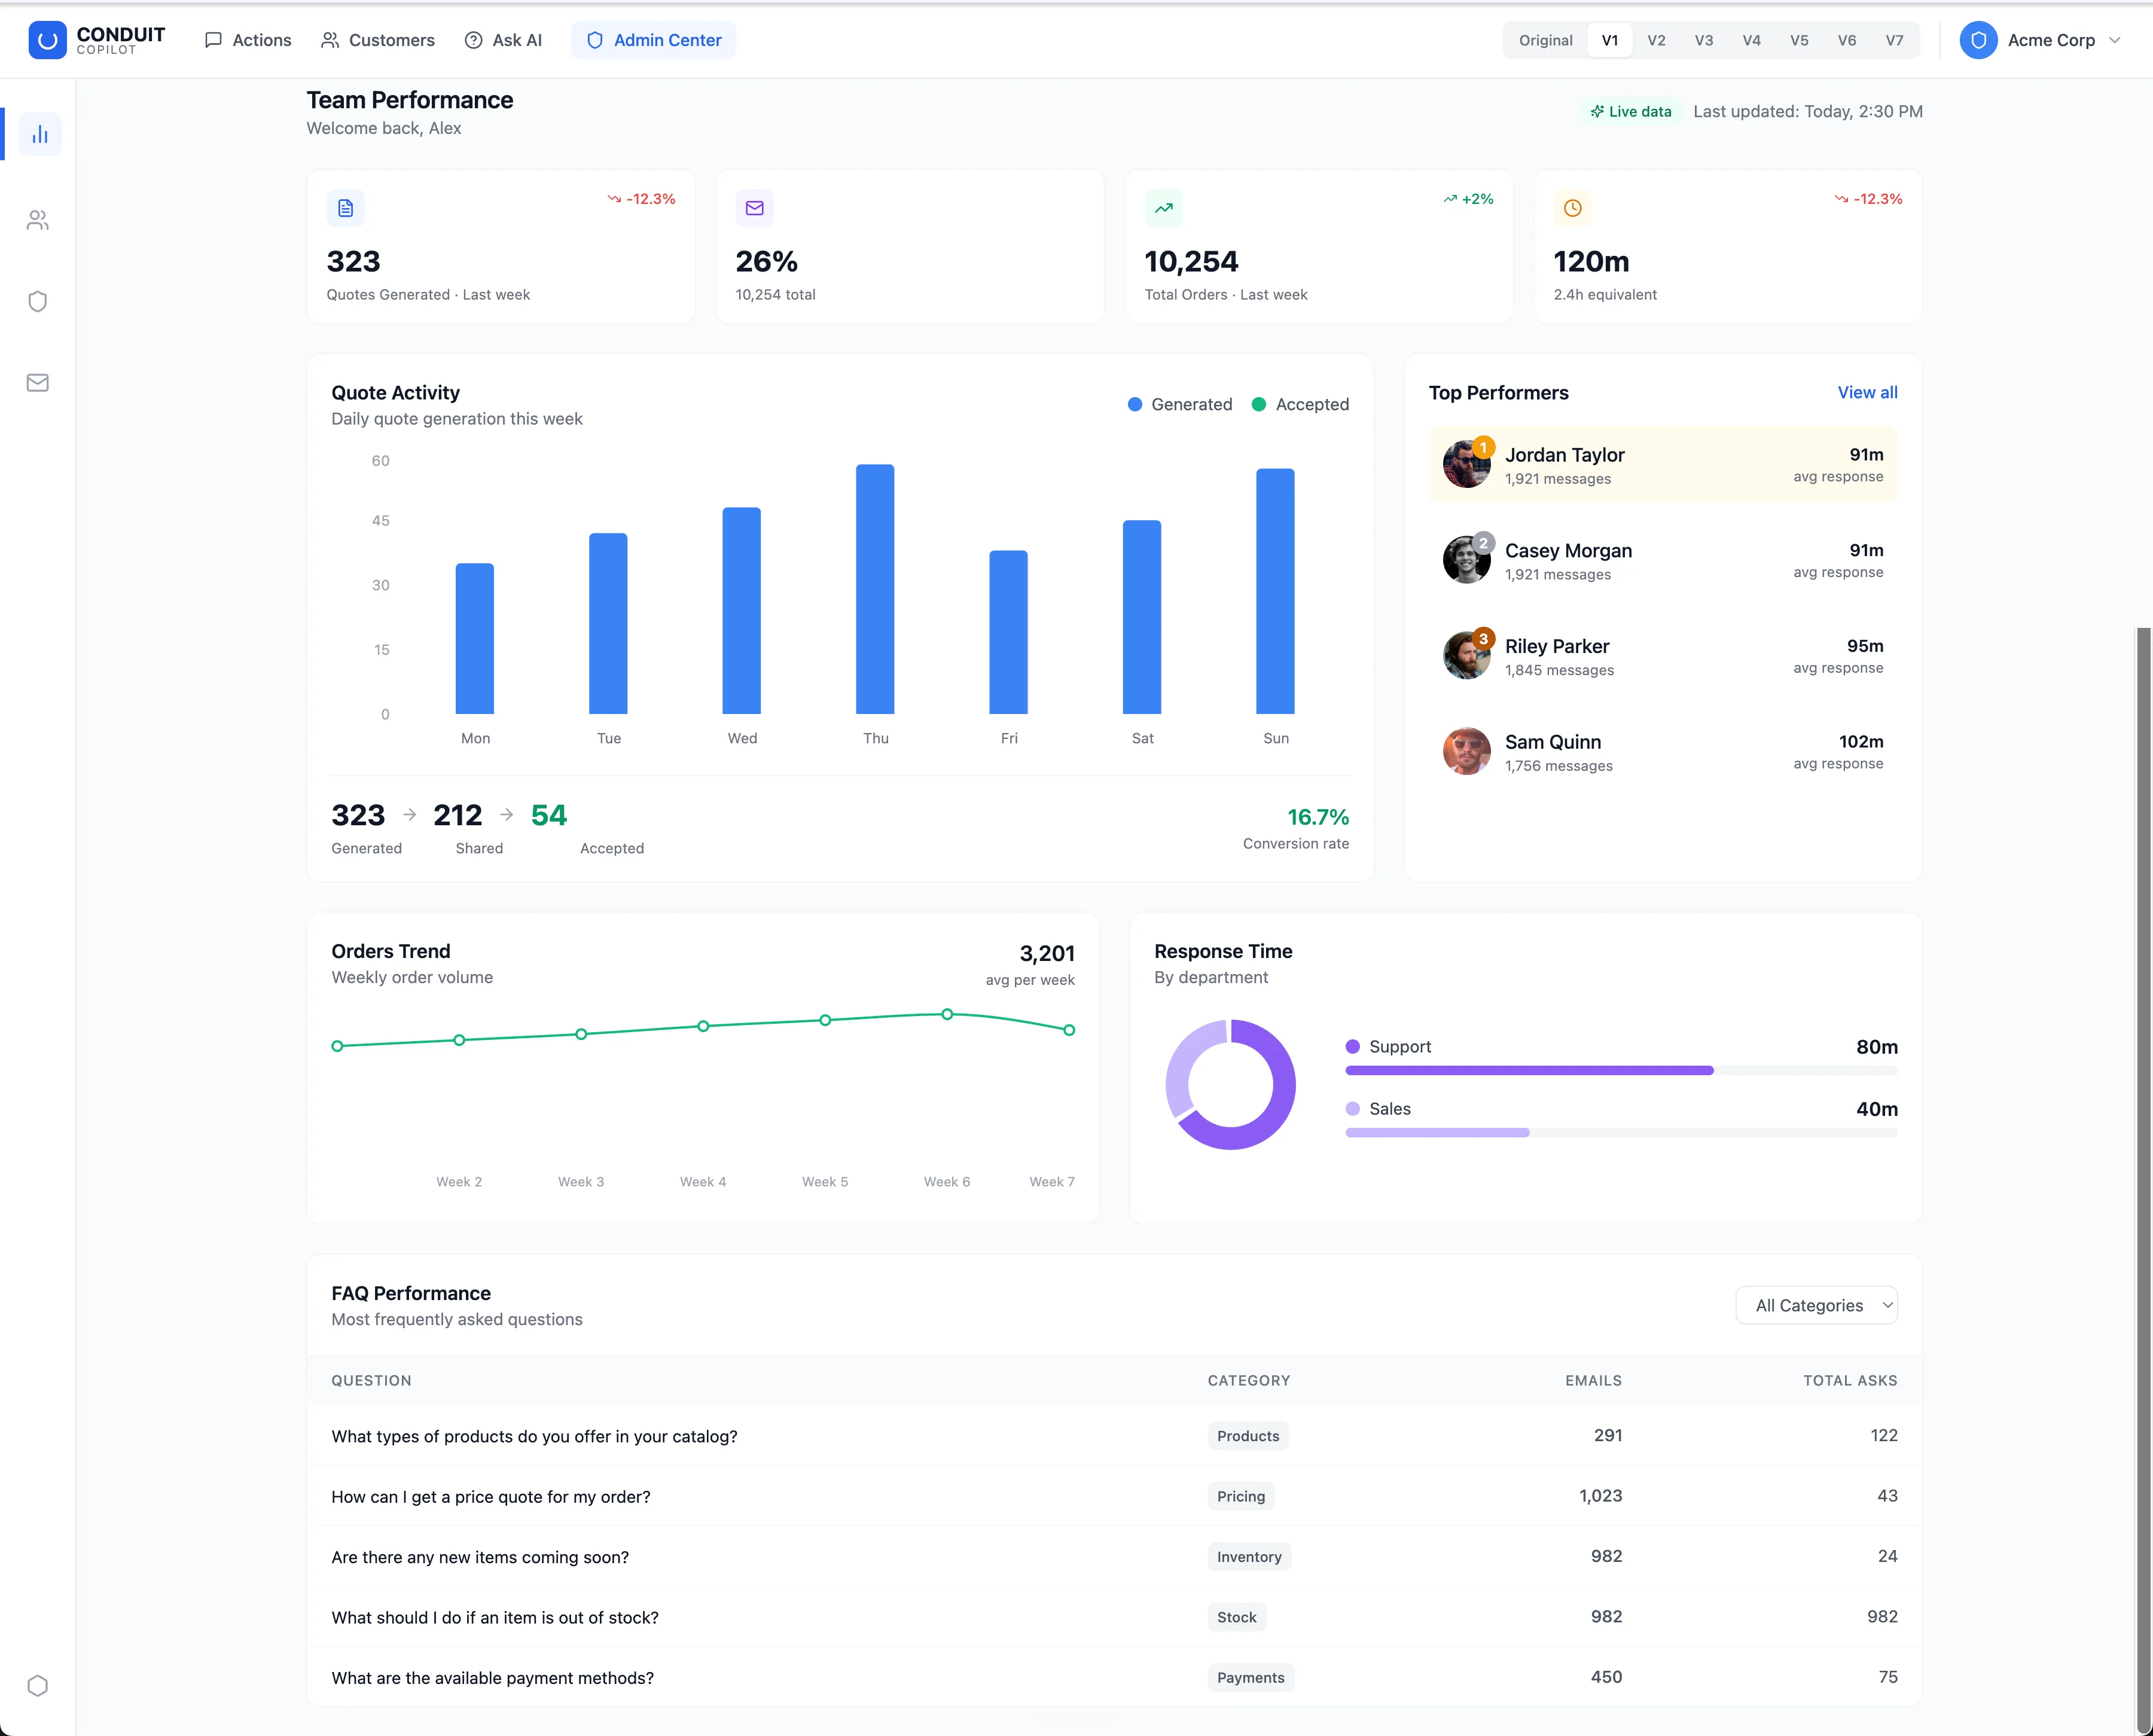Select the V6 version tab
2153x1736 pixels.
1847,40
